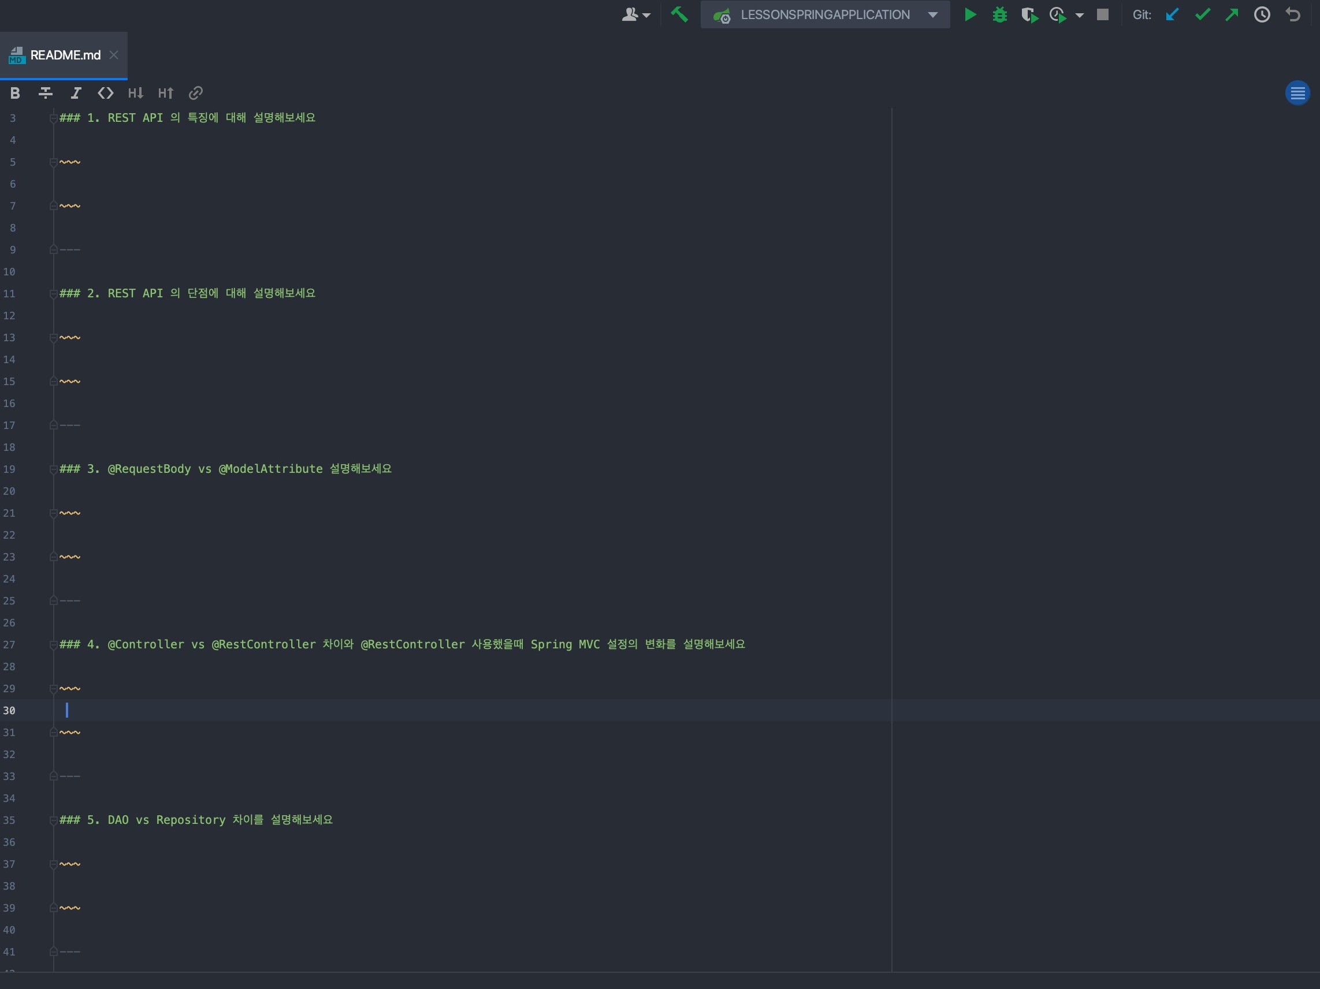The height and width of the screenshot is (989, 1320).
Task: Toggle italic formatting
Action: (76, 93)
